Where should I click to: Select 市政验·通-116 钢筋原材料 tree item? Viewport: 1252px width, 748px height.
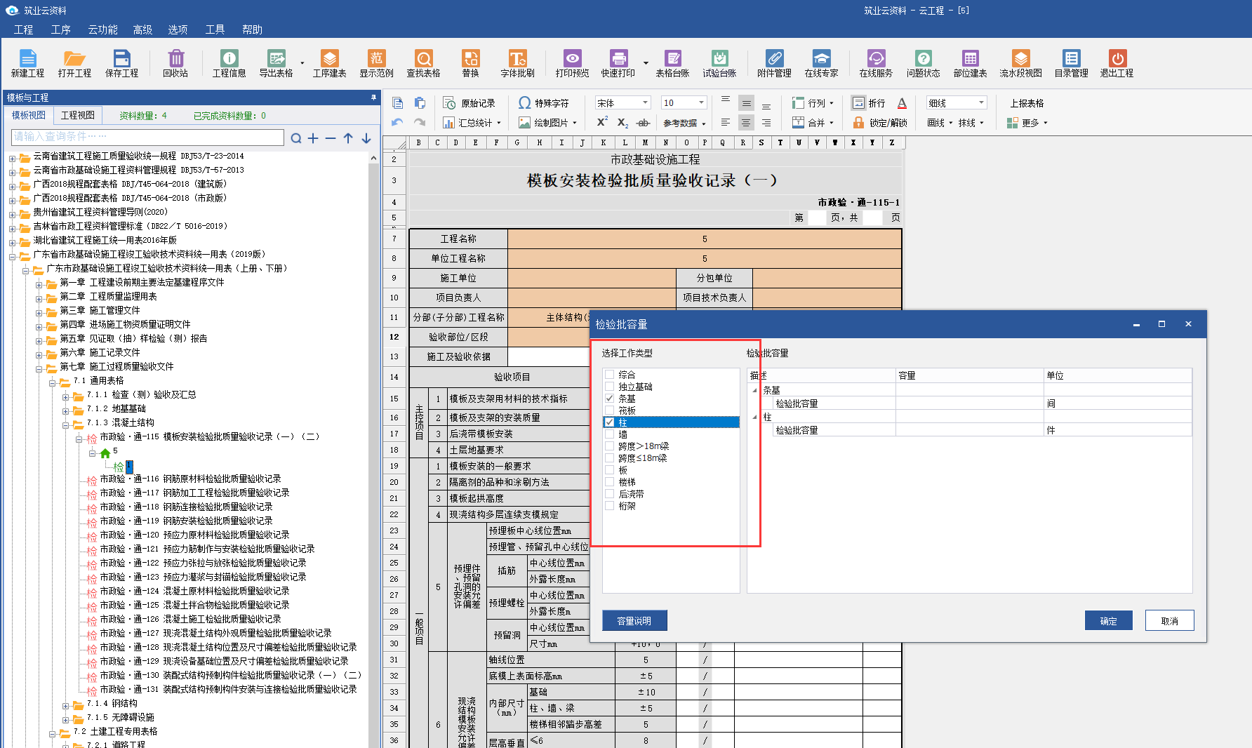[190, 479]
